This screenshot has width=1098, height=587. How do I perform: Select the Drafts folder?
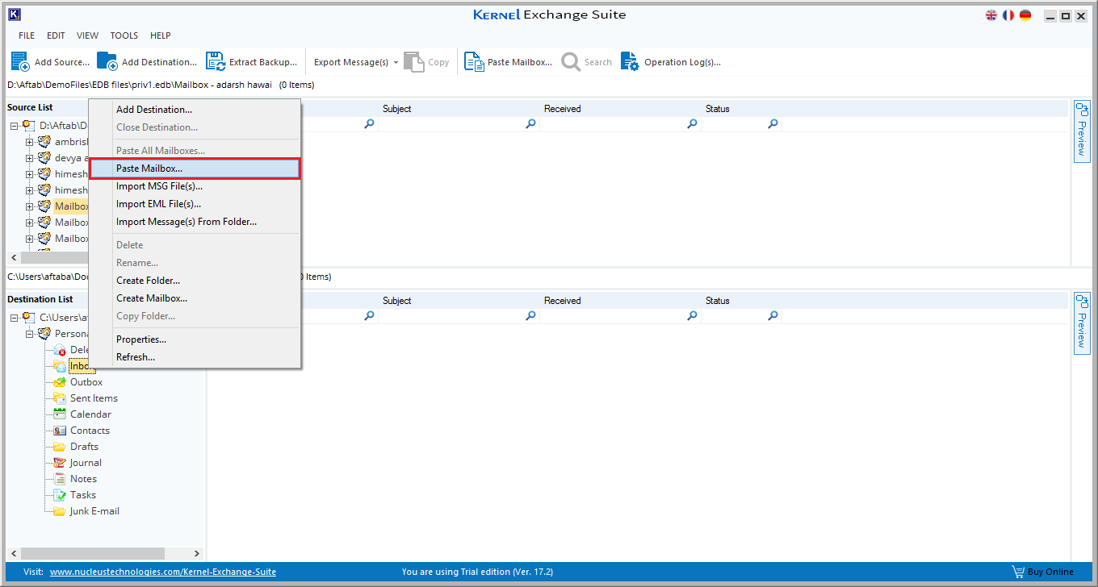(x=84, y=447)
